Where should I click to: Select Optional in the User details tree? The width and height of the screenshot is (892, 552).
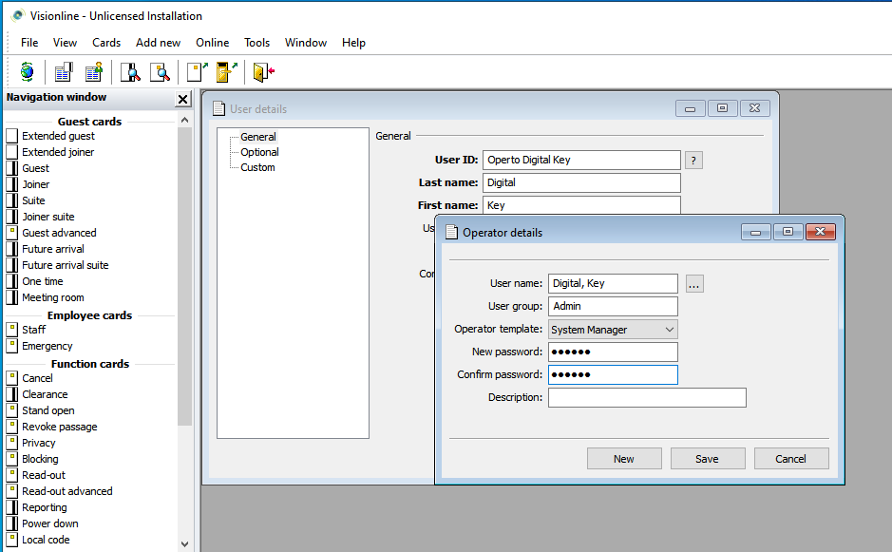[x=259, y=152]
